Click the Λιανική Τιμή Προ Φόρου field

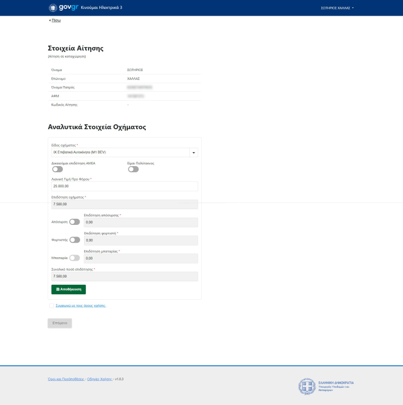point(124,186)
